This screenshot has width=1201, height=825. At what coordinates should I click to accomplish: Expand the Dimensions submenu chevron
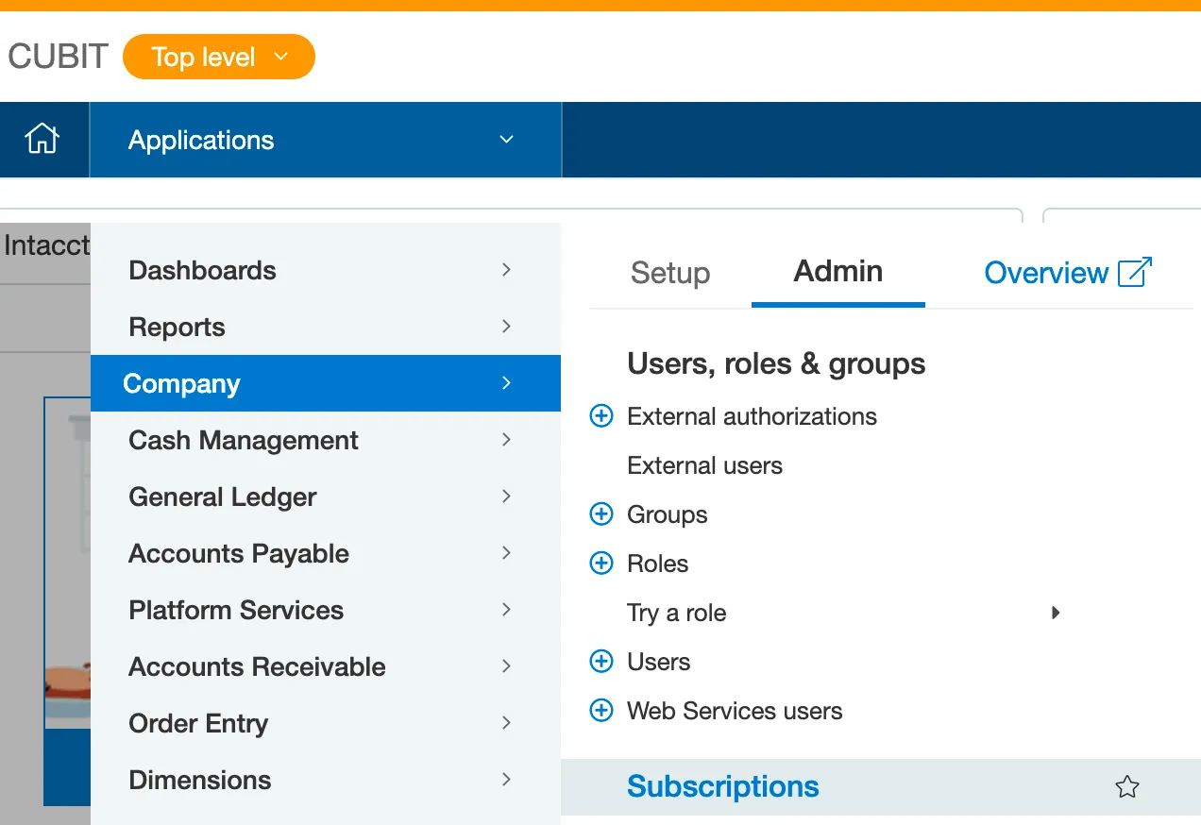pyautogui.click(x=507, y=780)
